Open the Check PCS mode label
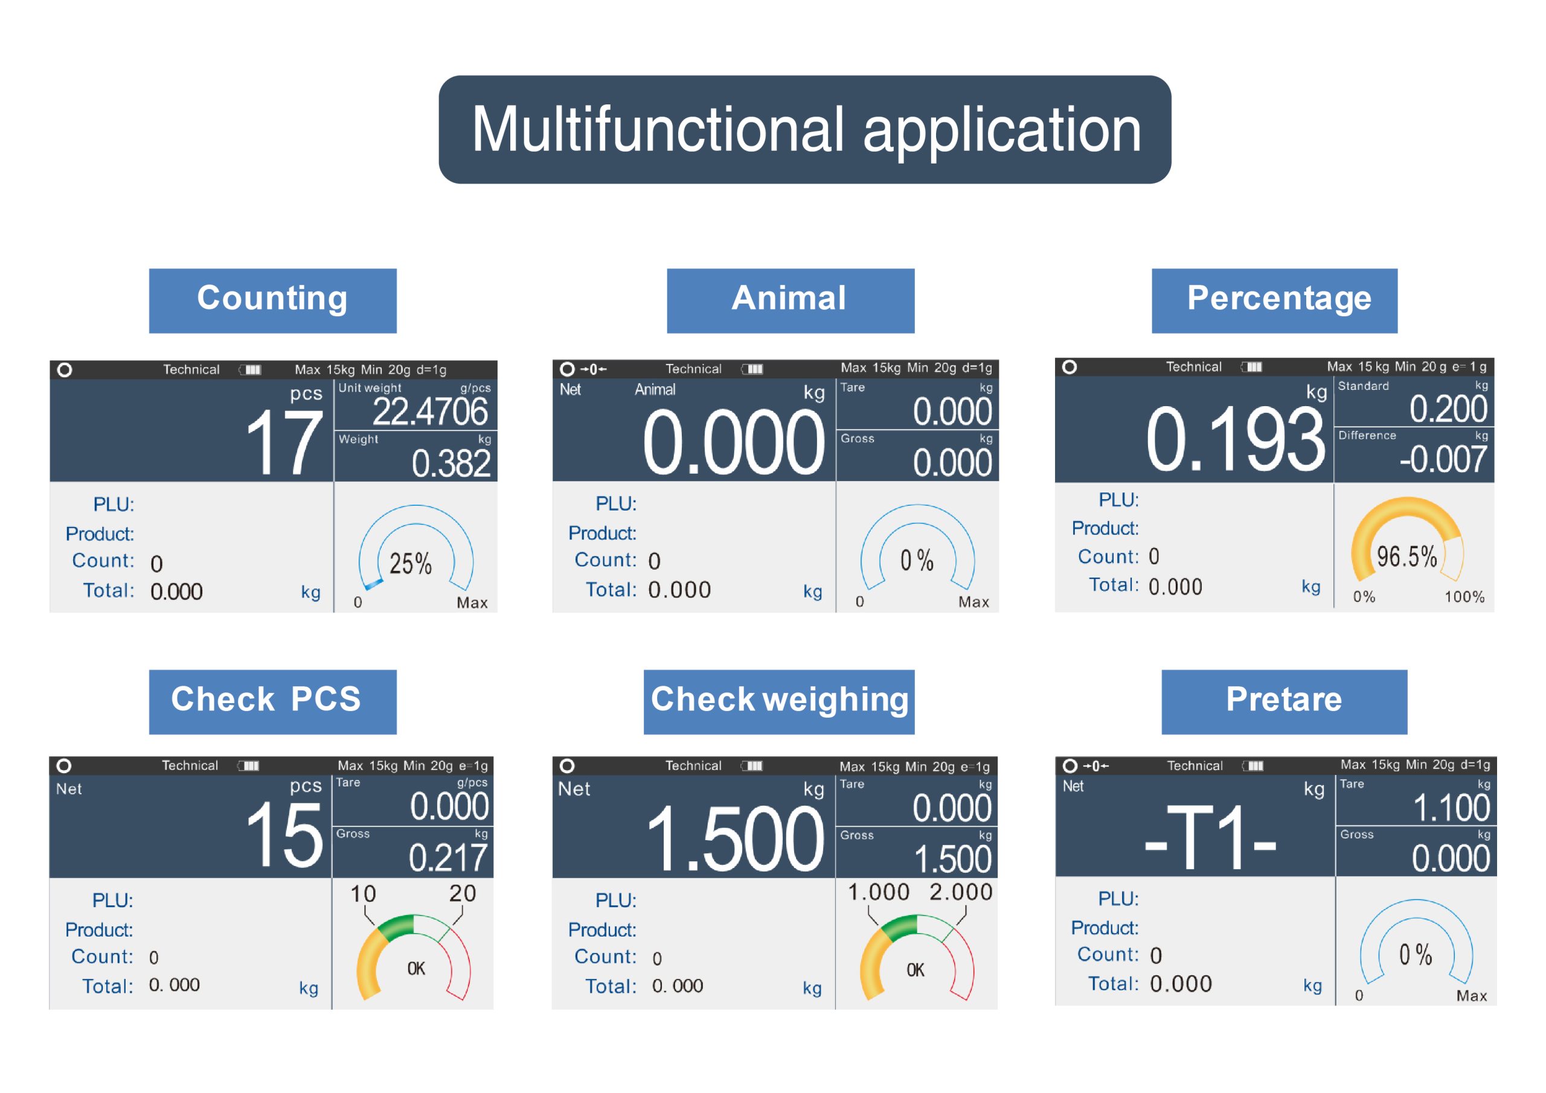1546x1093 pixels. [273, 701]
